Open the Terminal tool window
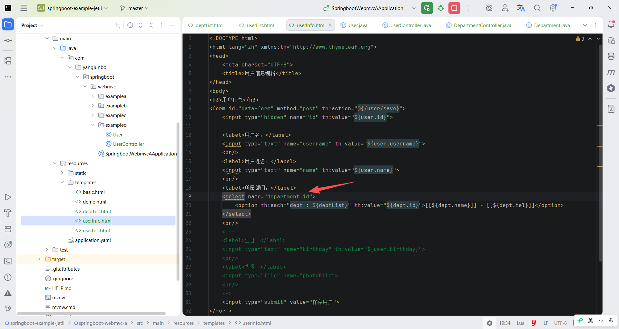Viewport: 619px width, 329px height. point(8,261)
